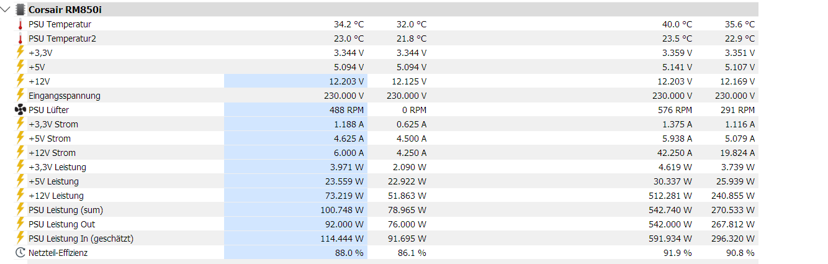Click the chip icon next to Corsair RM850i
This screenshot has width=828, height=264.
pyautogui.click(x=20, y=10)
